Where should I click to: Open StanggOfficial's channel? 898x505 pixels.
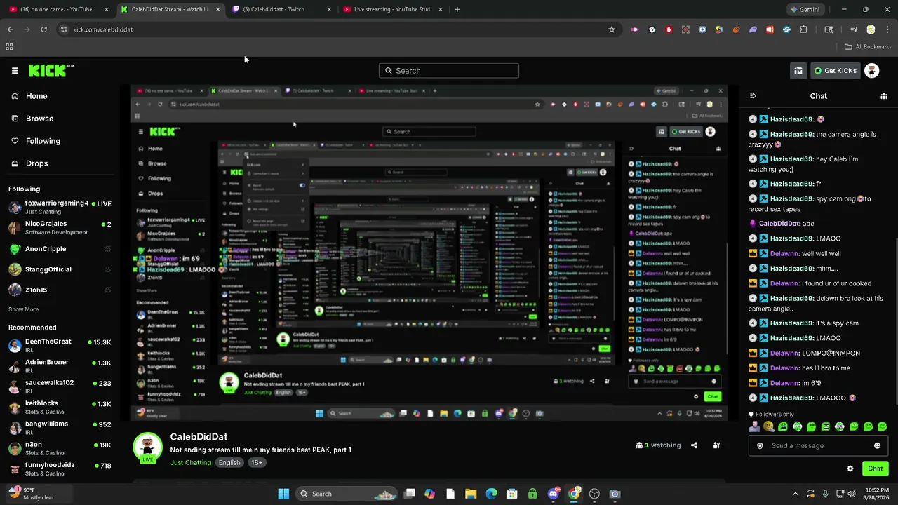tap(60, 269)
